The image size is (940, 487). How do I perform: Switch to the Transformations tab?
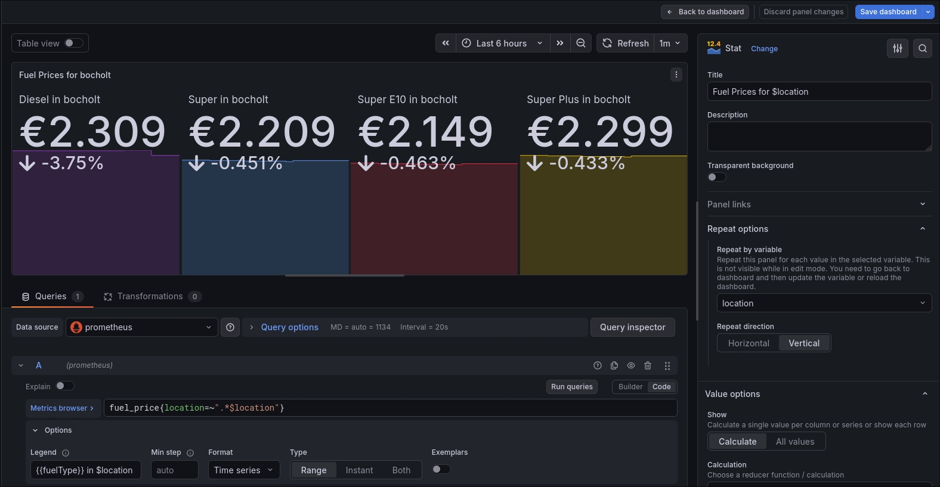coord(150,296)
